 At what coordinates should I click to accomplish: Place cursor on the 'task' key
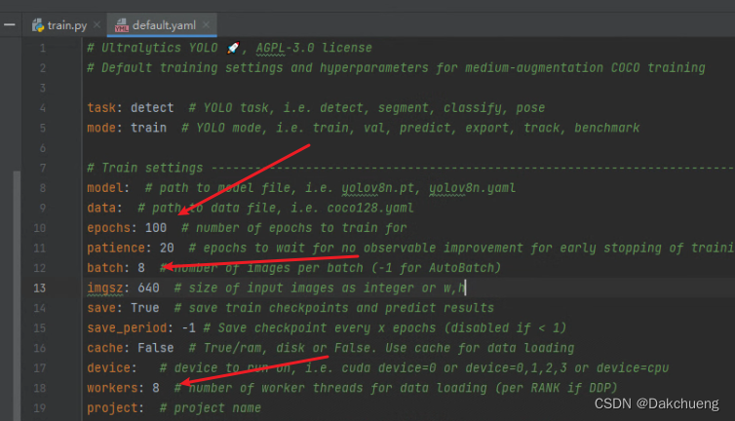(x=101, y=108)
